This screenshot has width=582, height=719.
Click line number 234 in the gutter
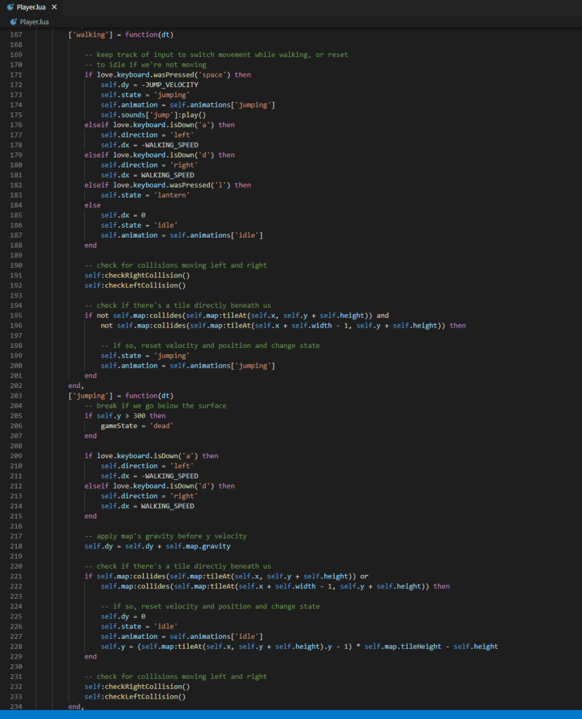(x=16, y=706)
